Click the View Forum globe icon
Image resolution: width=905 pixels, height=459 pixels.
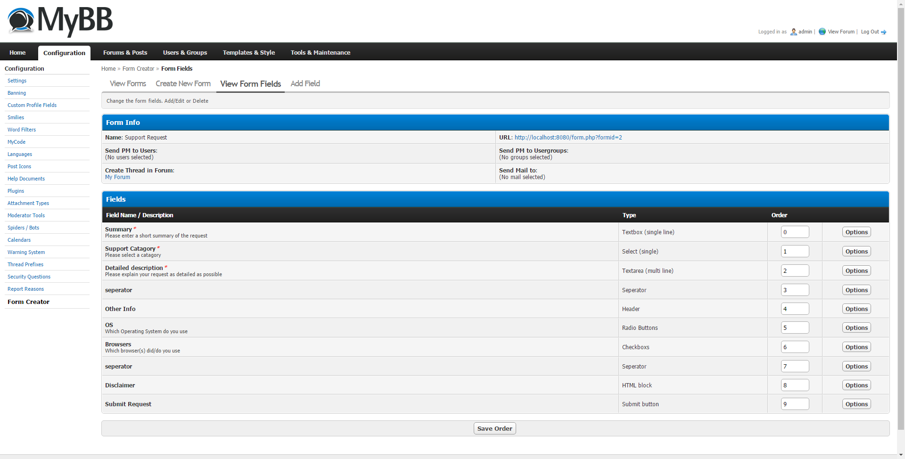click(822, 32)
